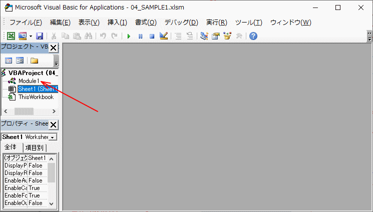Click the DisplayR False value cell
Viewport: 373px width, 212px height.
tap(38, 173)
